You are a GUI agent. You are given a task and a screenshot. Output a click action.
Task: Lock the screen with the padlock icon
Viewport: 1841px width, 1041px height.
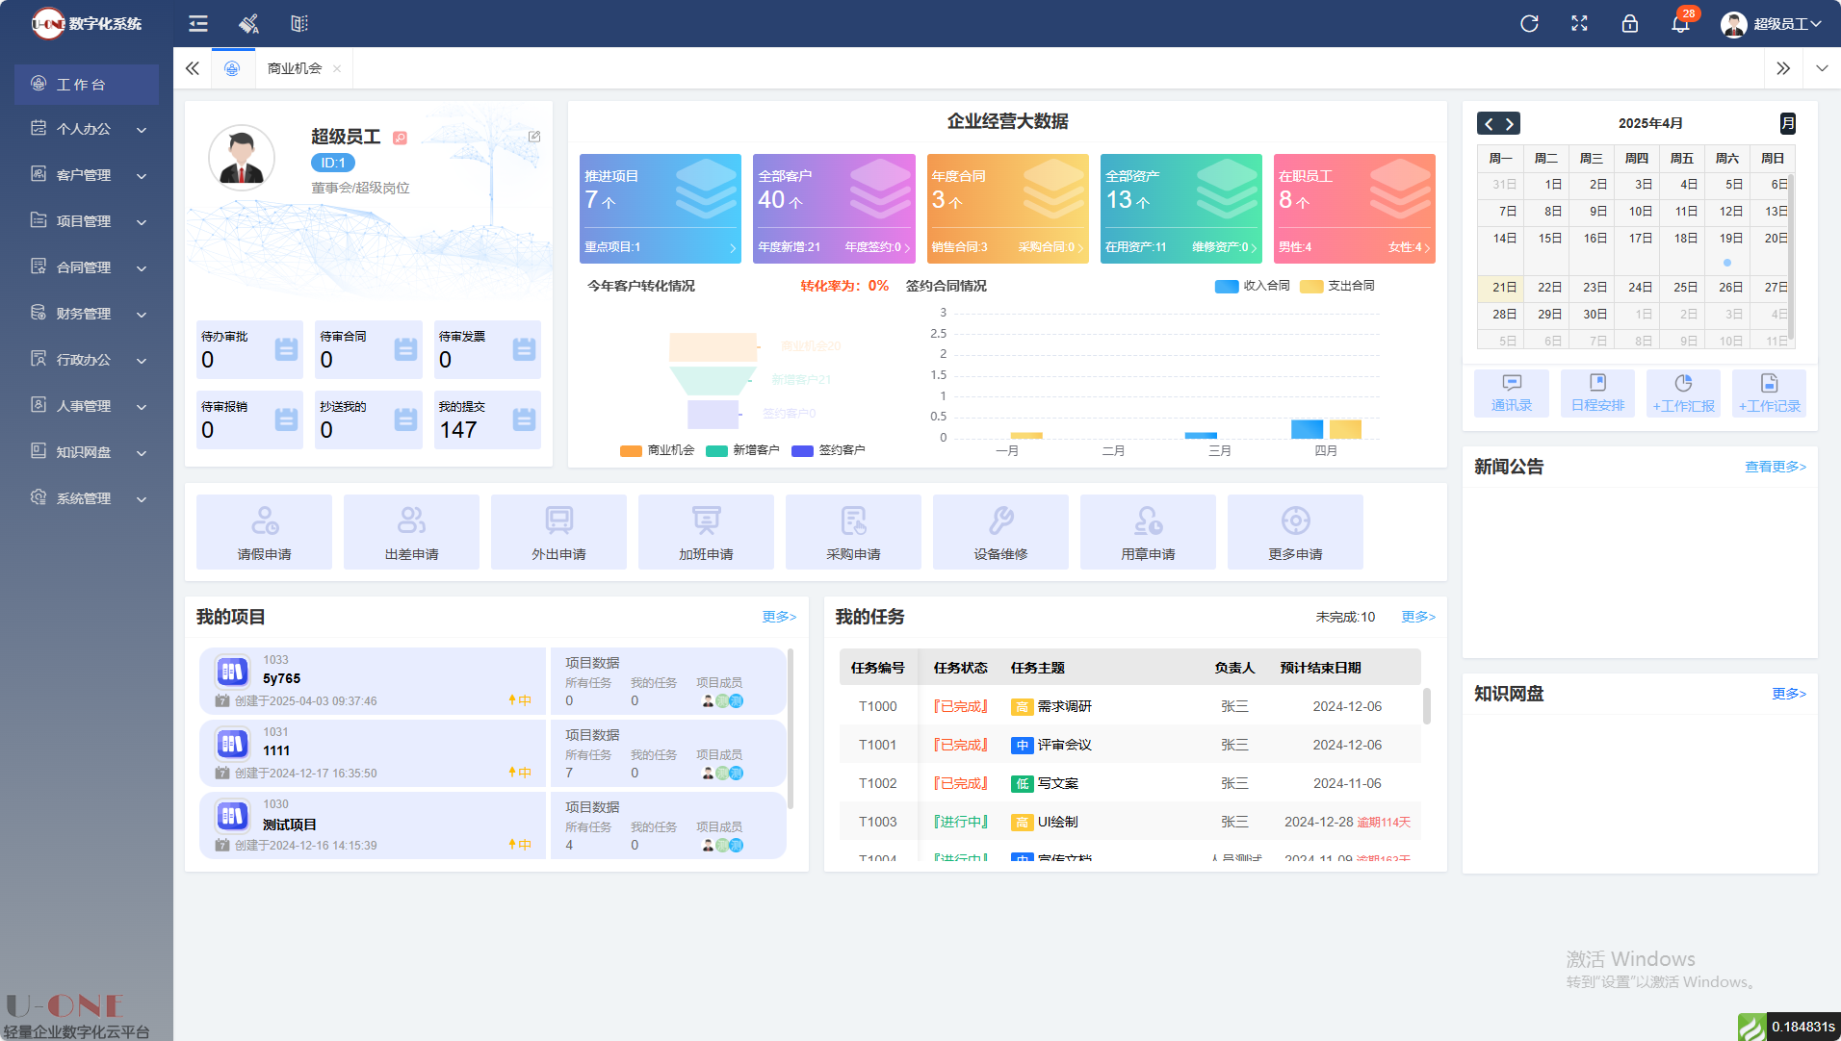tap(1629, 23)
